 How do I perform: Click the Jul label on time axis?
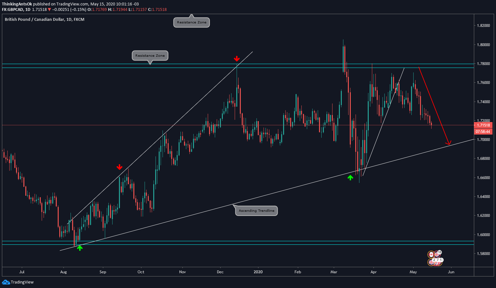click(x=22, y=272)
